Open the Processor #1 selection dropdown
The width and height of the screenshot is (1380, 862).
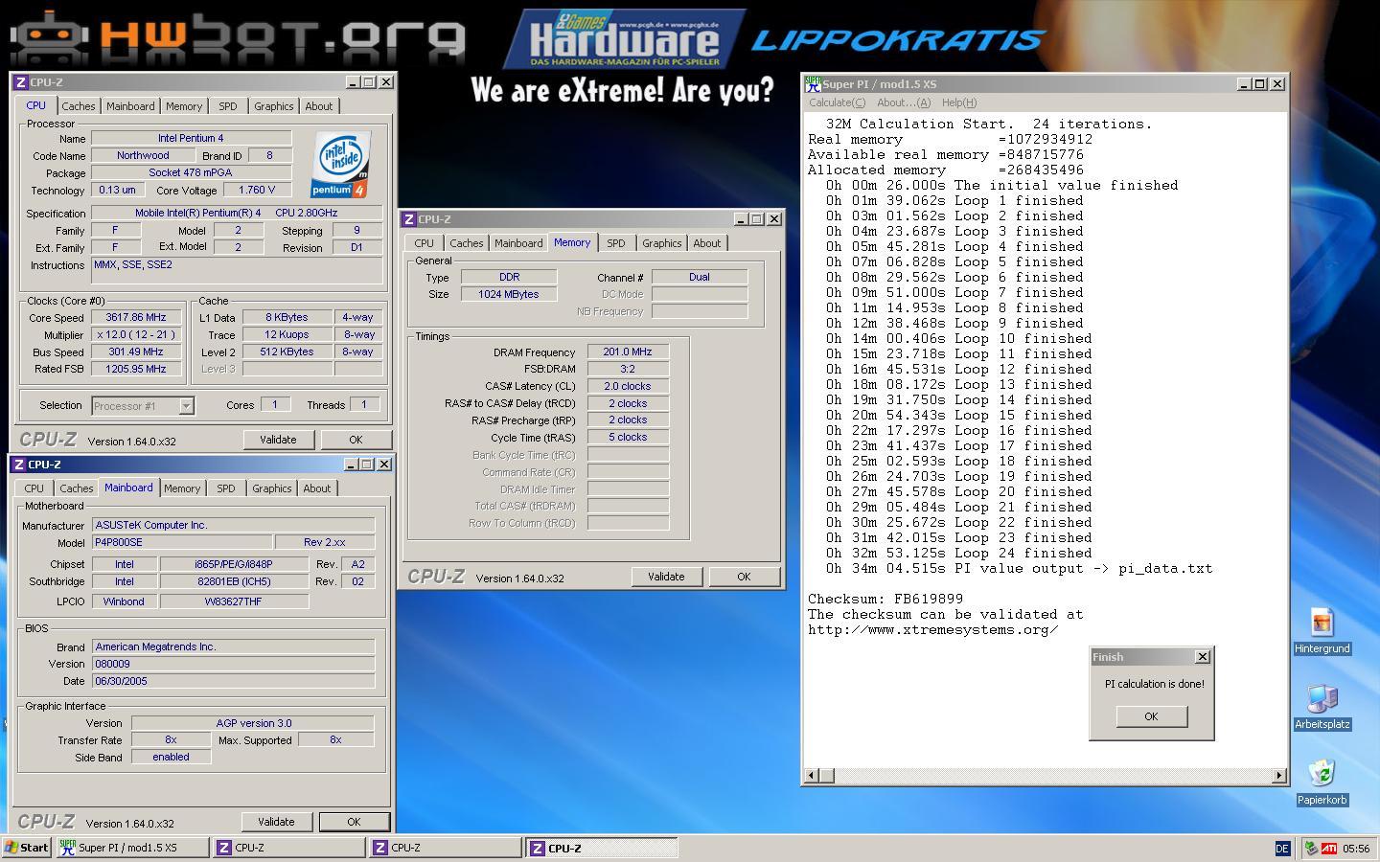186,406
